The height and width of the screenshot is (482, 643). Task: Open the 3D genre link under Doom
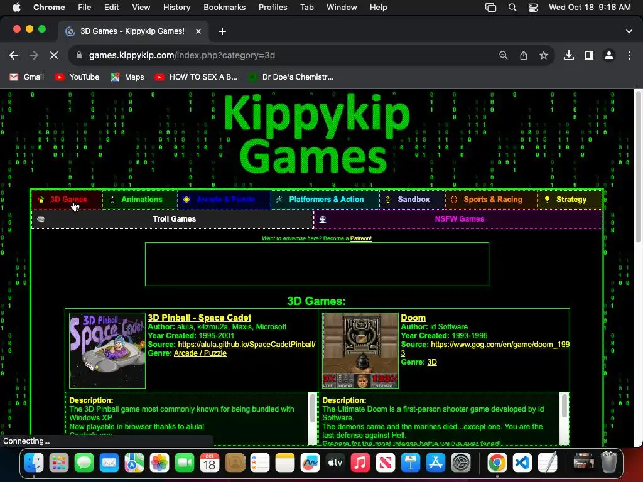(432, 362)
